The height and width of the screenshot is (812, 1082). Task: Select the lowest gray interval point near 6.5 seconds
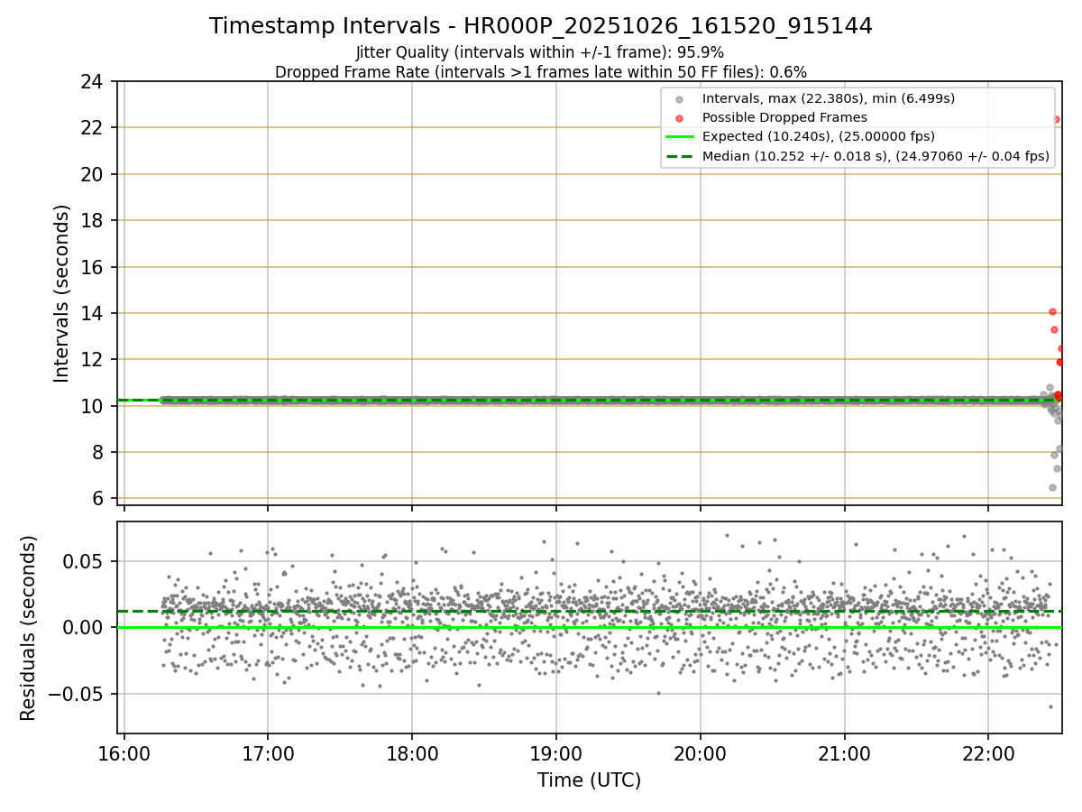point(1052,487)
